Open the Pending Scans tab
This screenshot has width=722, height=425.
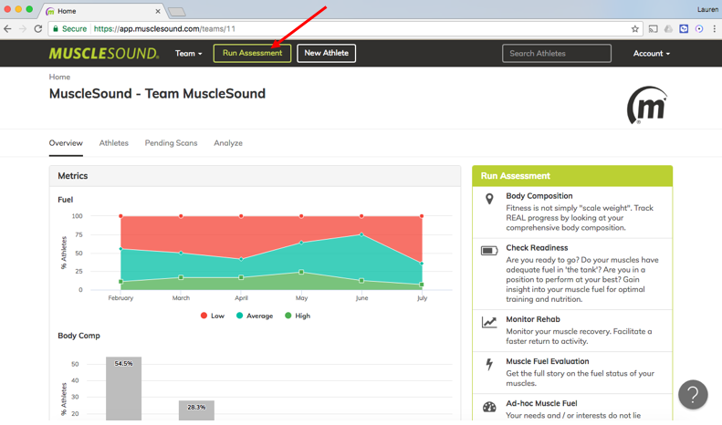click(x=172, y=143)
